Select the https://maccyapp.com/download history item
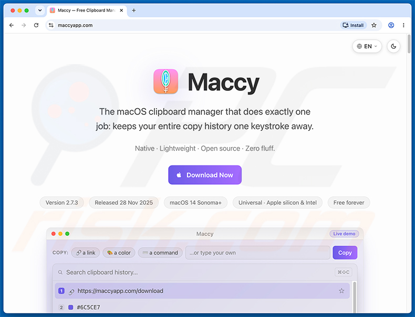Screen dimensions: 415x317 coord(202,291)
